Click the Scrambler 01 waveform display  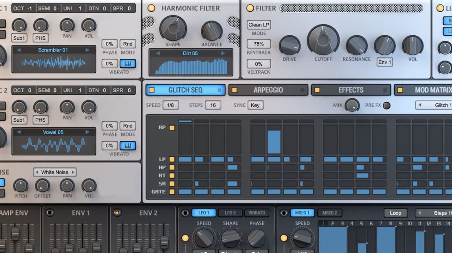tap(54, 63)
